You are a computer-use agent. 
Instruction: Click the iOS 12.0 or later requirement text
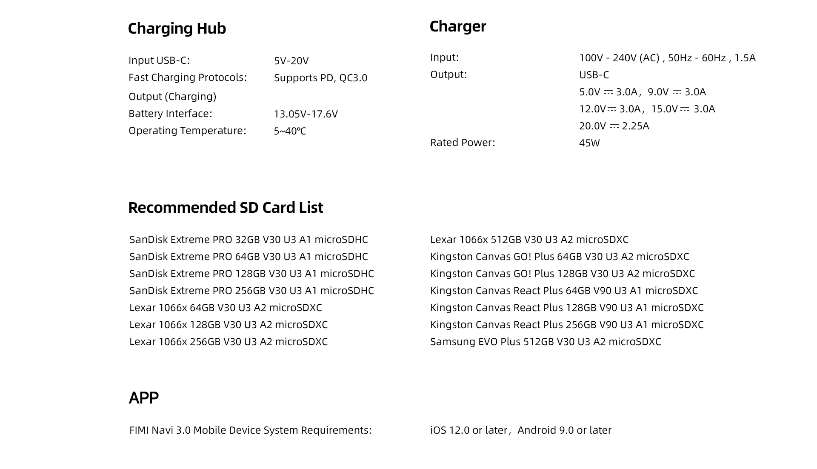469,430
